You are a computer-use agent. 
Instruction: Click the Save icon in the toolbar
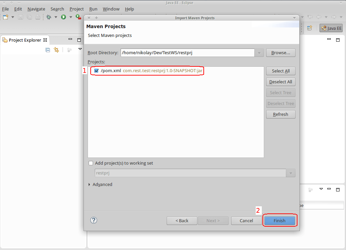[x=21, y=17]
